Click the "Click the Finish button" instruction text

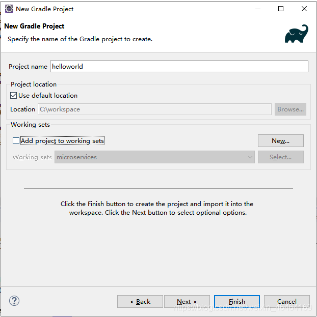(x=157, y=208)
